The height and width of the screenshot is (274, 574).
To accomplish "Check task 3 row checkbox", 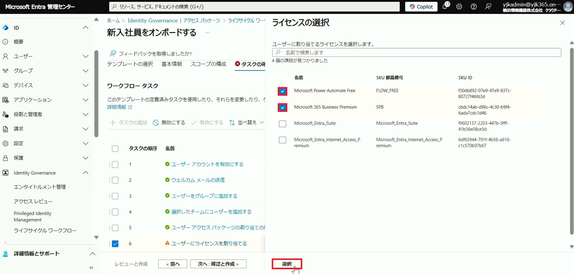I will click(115, 196).
